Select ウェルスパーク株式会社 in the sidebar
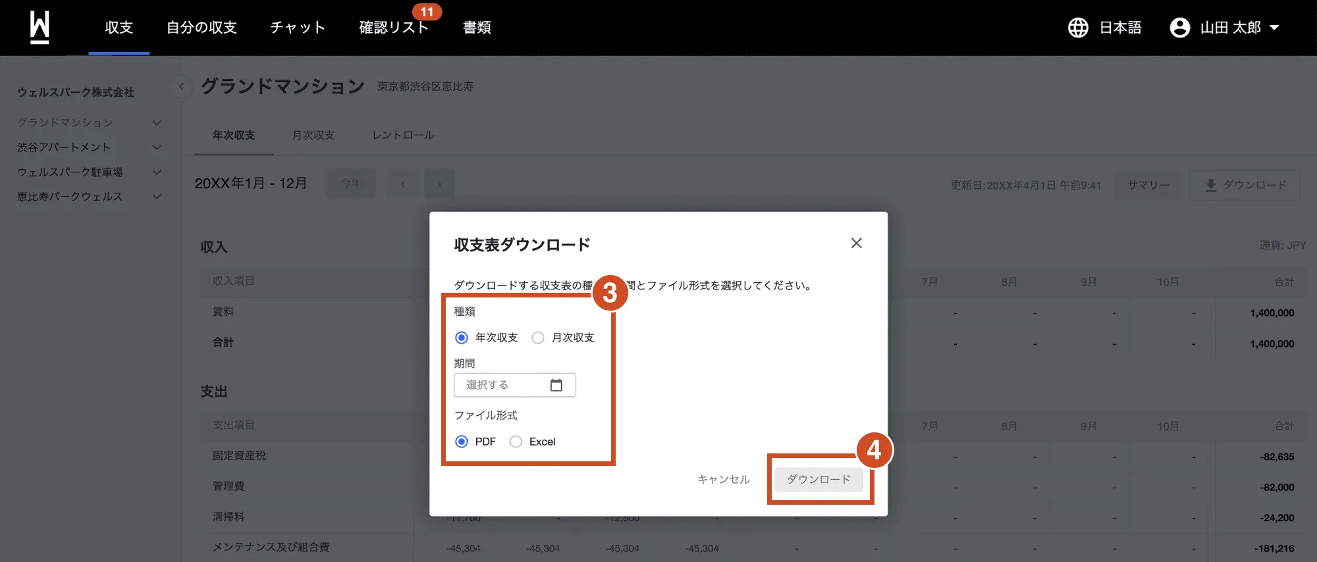This screenshot has width=1317, height=562. (76, 92)
